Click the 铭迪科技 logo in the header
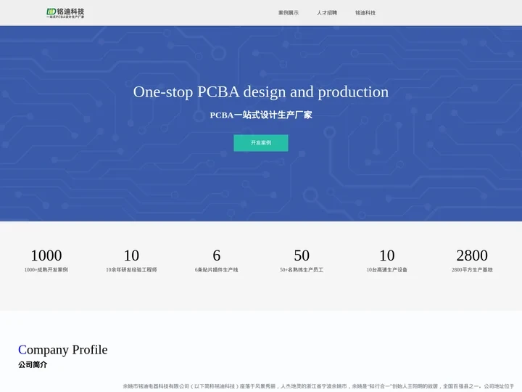Screen dimensions: 522x392 pos(65,12)
